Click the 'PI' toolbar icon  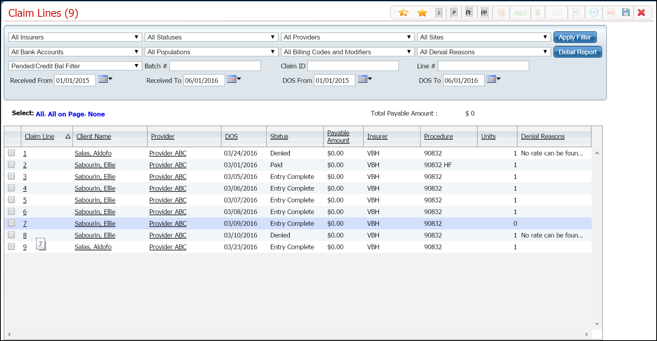point(469,13)
